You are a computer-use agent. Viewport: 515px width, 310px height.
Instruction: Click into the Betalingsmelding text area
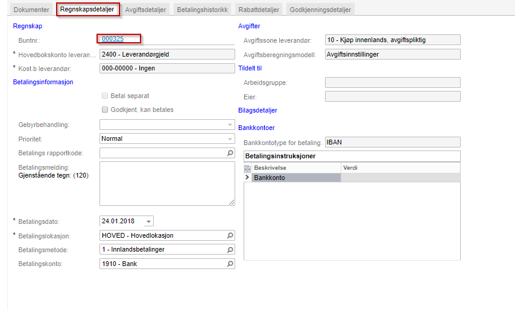click(x=167, y=184)
